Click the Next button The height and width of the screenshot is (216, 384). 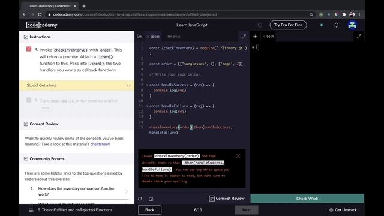click(247, 210)
